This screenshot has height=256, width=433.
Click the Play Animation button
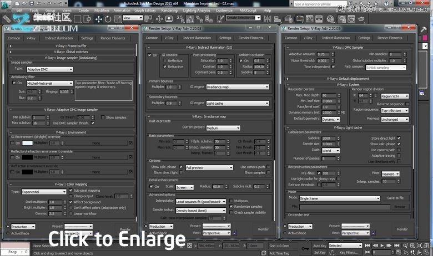pyautogui.click(x=382, y=245)
